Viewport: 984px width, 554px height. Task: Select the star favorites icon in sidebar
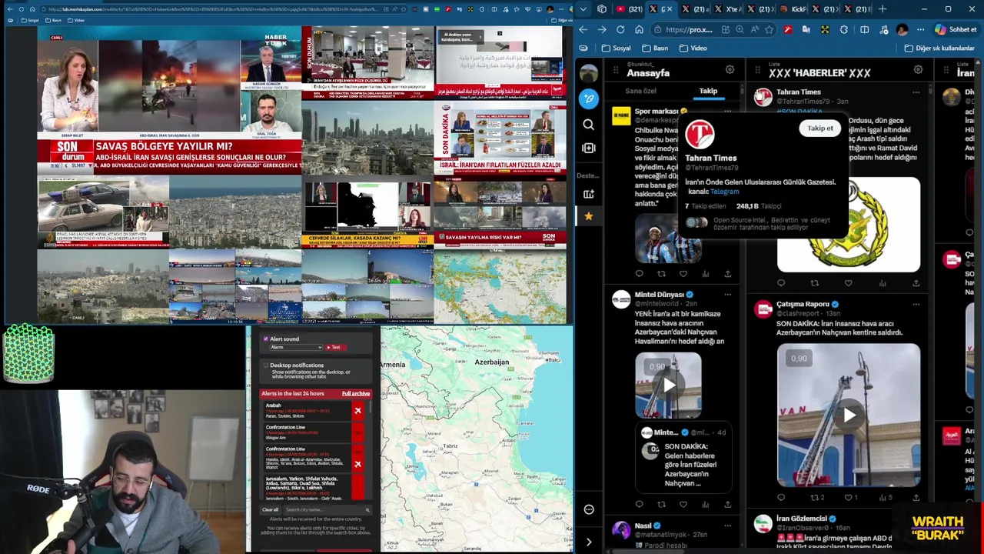(589, 216)
